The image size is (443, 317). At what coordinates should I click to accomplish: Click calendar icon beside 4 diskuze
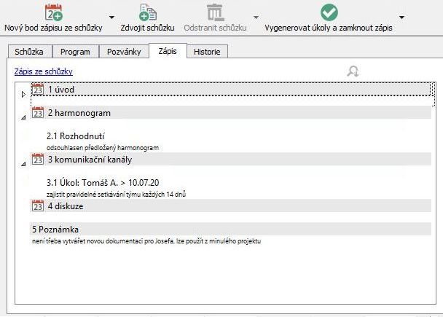tap(38, 206)
